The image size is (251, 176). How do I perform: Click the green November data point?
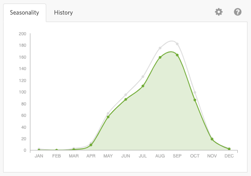coord(212,139)
